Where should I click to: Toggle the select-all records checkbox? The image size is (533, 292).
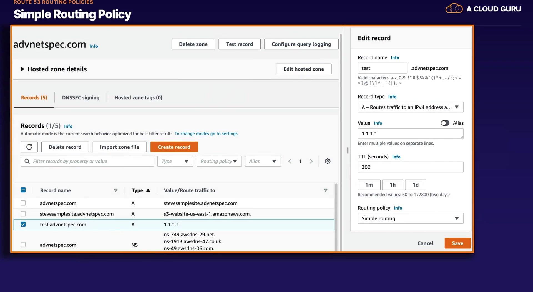(x=23, y=190)
